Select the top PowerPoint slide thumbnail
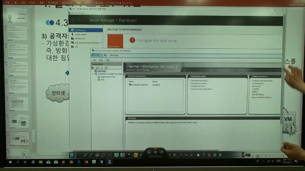Screen dimensions: 305x171 click(x=17, y=15)
